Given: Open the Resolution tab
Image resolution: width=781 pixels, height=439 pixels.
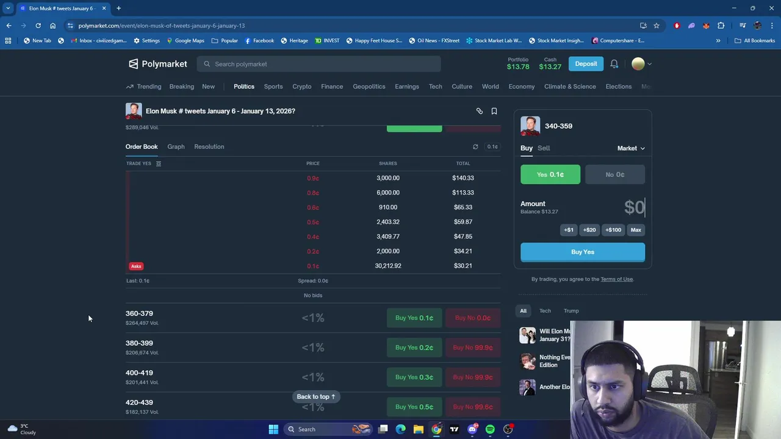Looking at the screenshot, I should 209,146.
